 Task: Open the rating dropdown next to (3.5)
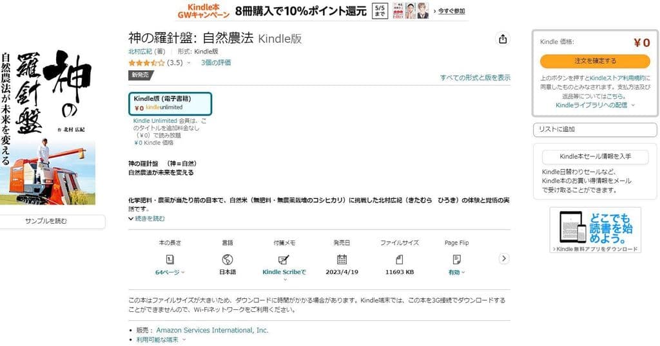(189, 63)
